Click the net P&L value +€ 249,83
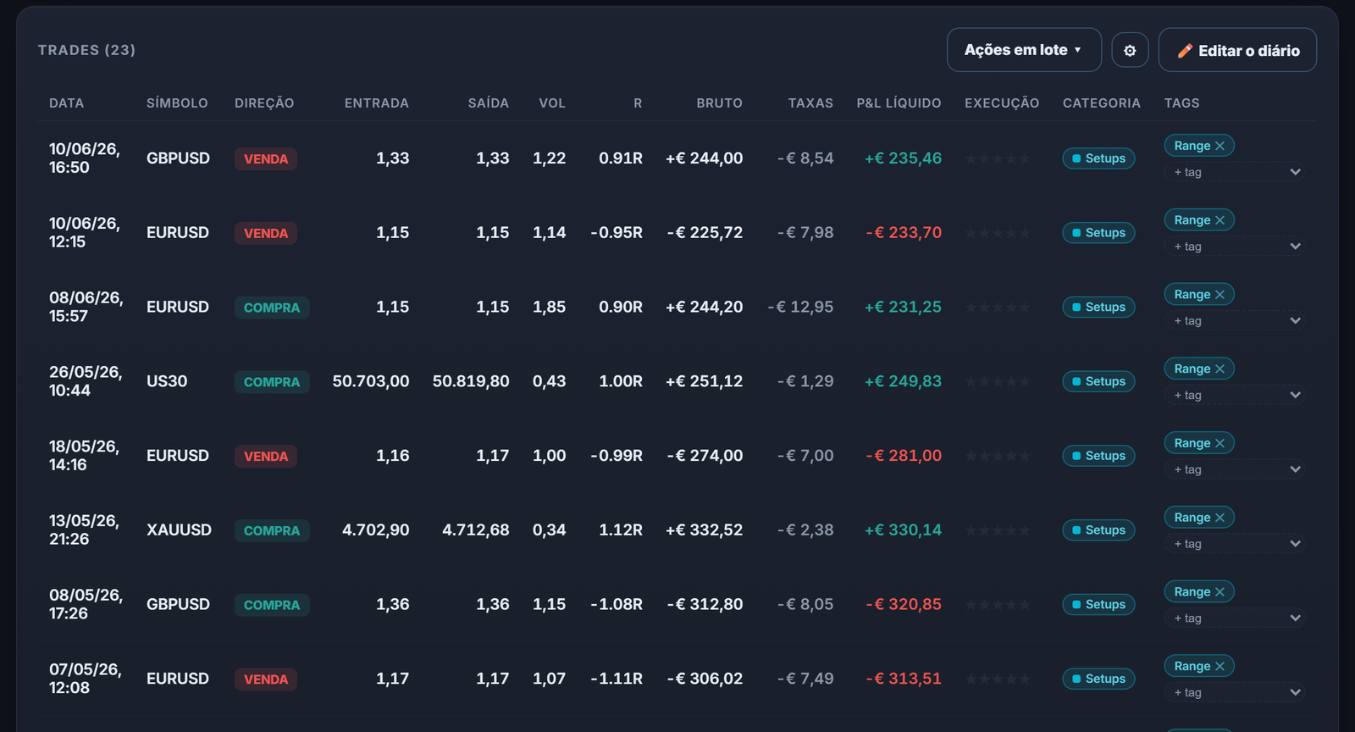 pyautogui.click(x=903, y=381)
